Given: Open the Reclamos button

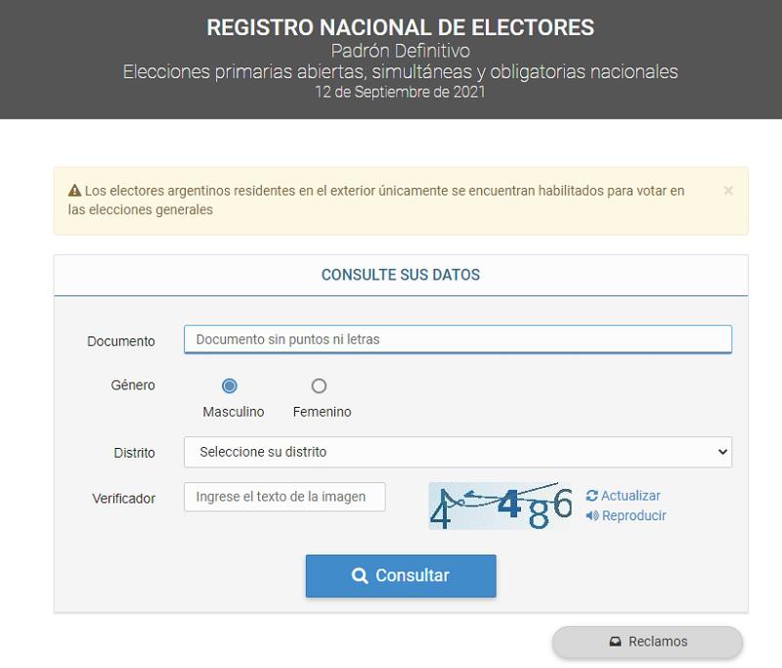Looking at the screenshot, I should pyautogui.click(x=647, y=642).
